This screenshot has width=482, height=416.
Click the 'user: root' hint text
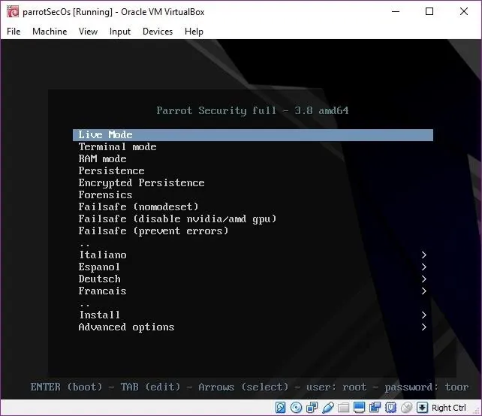click(336, 387)
